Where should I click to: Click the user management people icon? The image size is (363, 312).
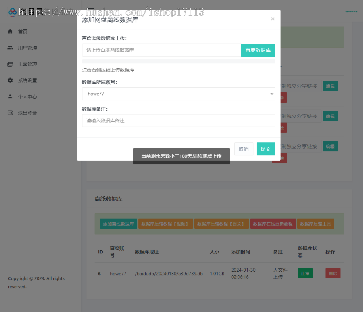click(x=10, y=48)
